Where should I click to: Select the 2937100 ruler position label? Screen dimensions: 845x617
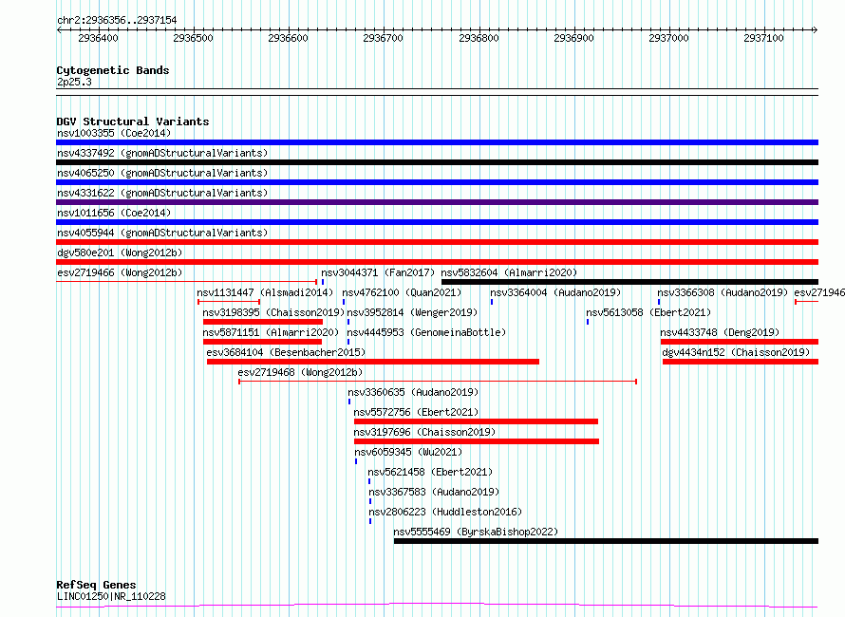point(763,38)
